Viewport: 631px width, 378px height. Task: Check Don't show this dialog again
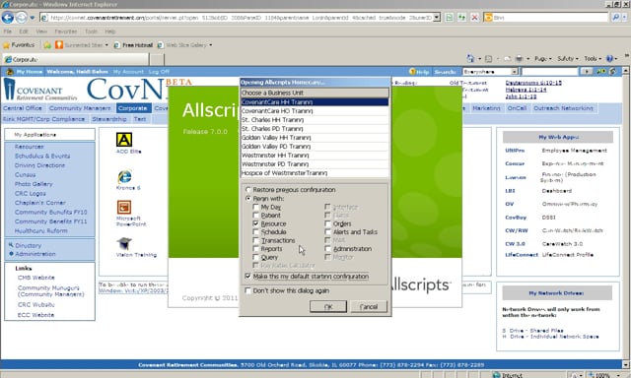point(247,290)
